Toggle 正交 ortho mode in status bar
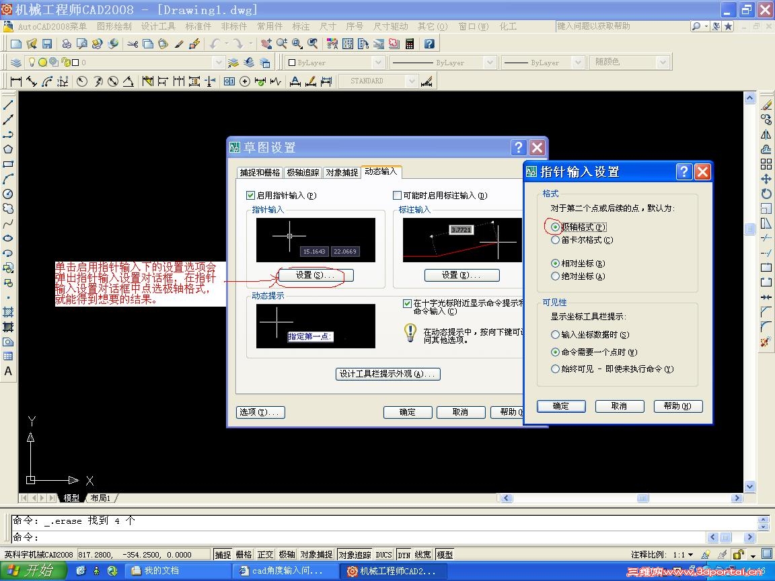 (265, 555)
